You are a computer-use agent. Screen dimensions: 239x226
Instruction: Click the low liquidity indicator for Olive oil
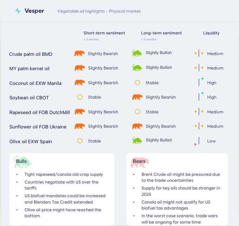coord(198,141)
